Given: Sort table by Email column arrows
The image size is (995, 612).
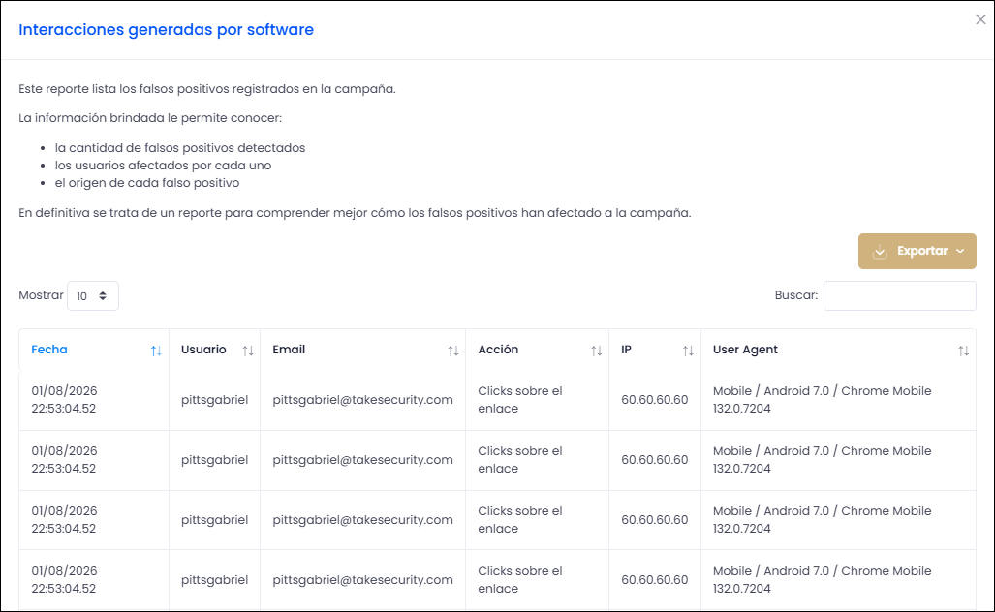Looking at the screenshot, I should [453, 351].
